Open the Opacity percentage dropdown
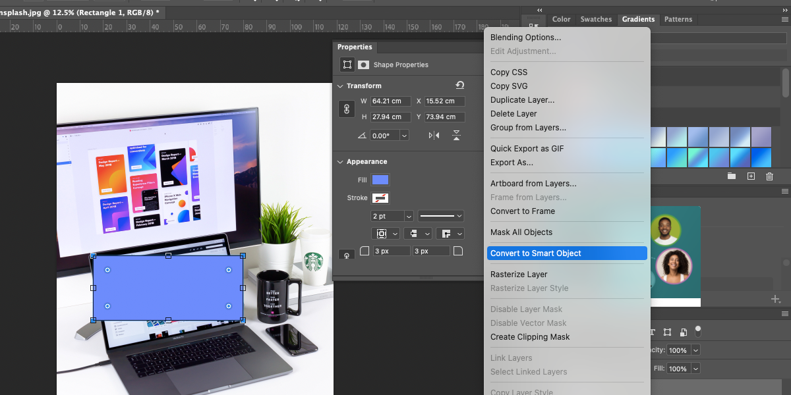 pos(695,350)
